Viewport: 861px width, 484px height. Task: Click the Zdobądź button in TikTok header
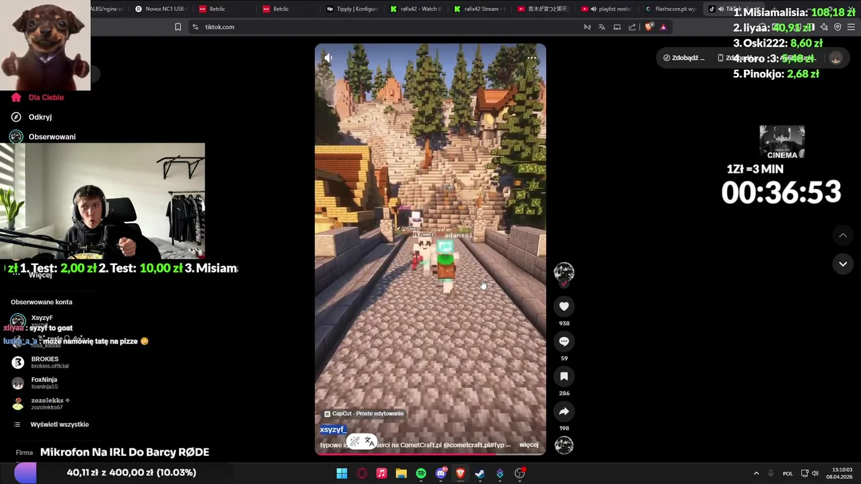[683, 58]
